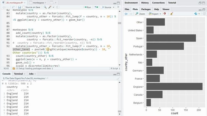Switch to the Files tab

[x=127, y=9]
